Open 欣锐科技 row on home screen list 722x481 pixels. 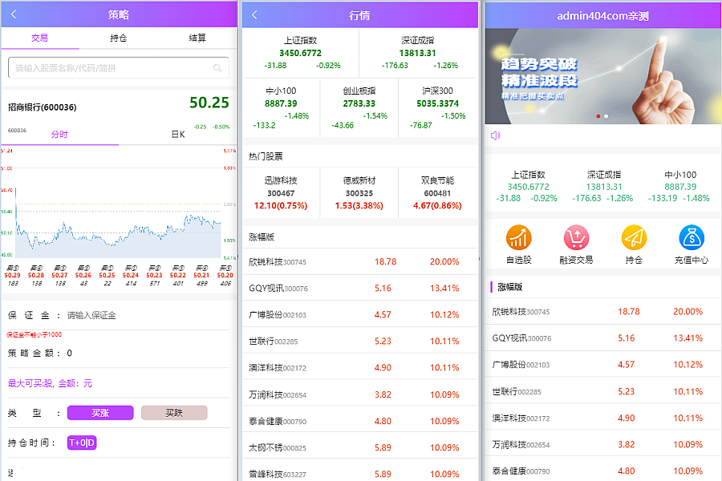[602, 312]
